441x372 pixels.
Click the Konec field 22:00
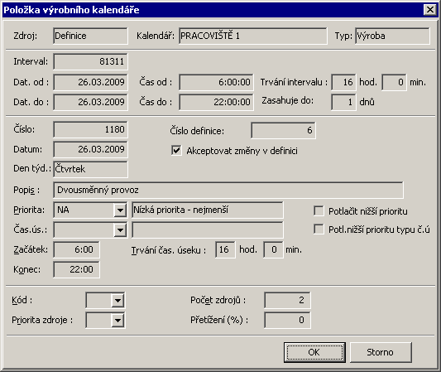pos(76,269)
